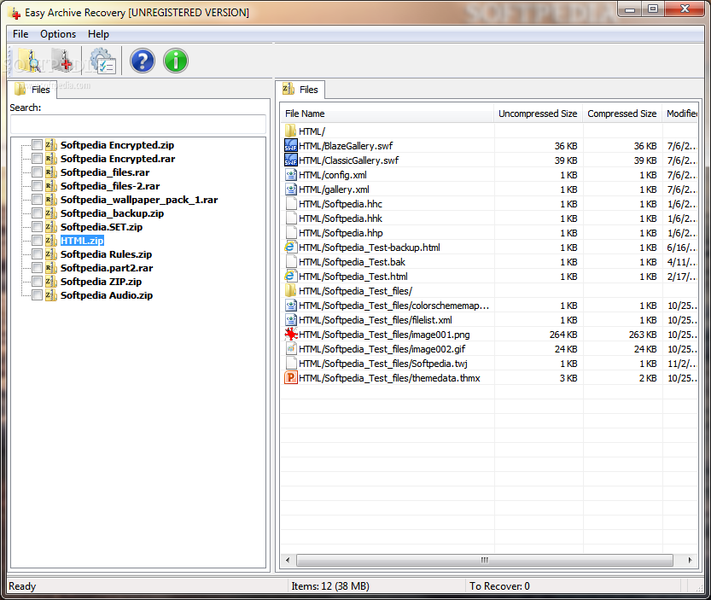Click the Softpedia_Test_files/ folder icon
The width and height of the screenshot is (711, 600).
(x=291, y=291)
